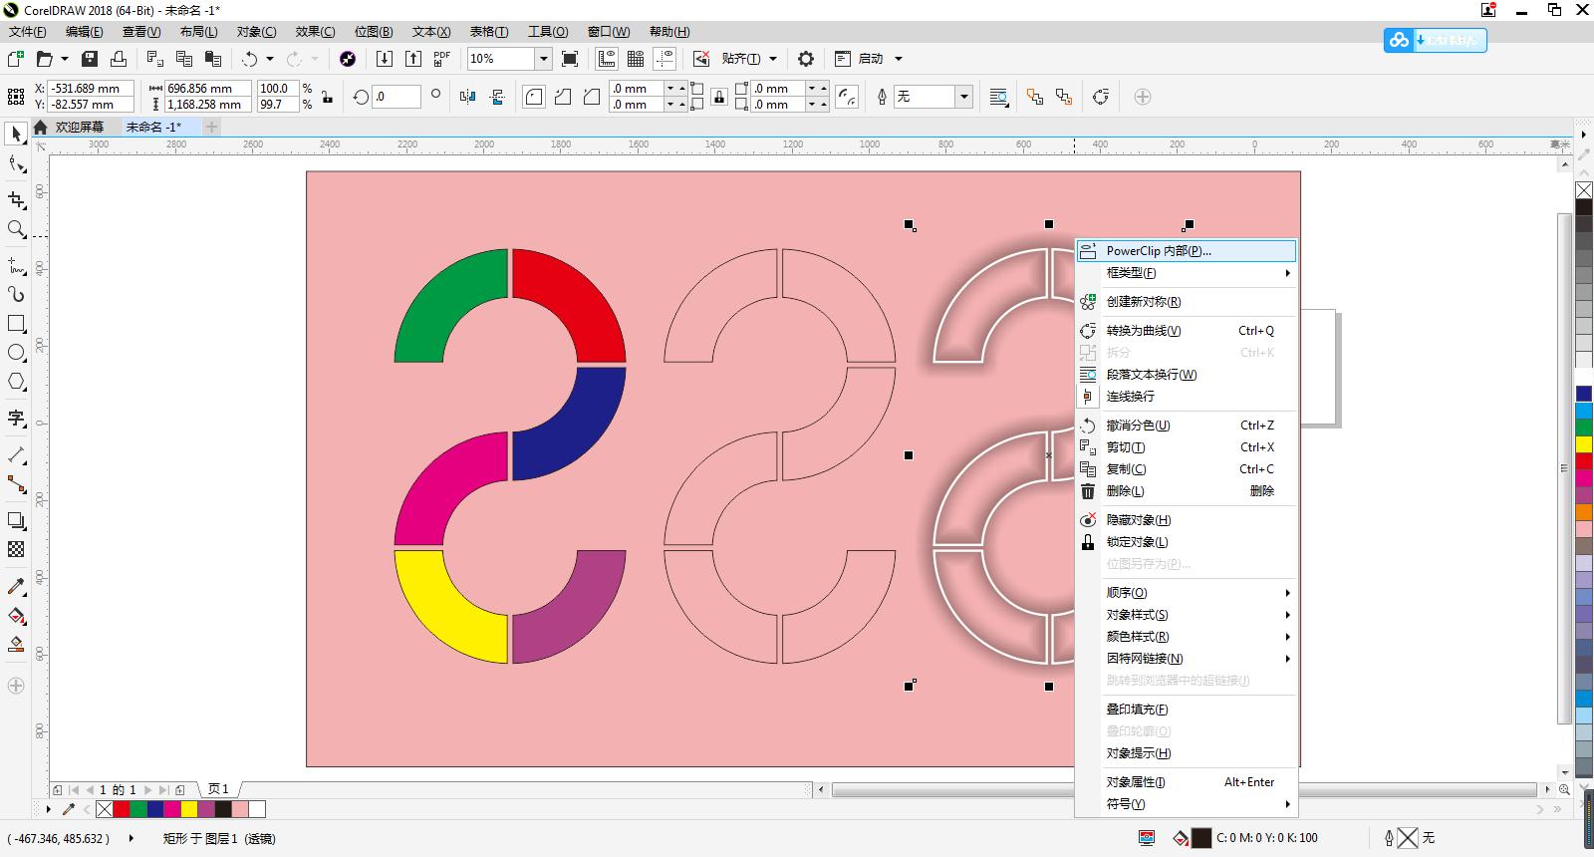Select the Drop Shadow tool
The width and height of the screenshot is (1594, 857).
click(16, 520)
